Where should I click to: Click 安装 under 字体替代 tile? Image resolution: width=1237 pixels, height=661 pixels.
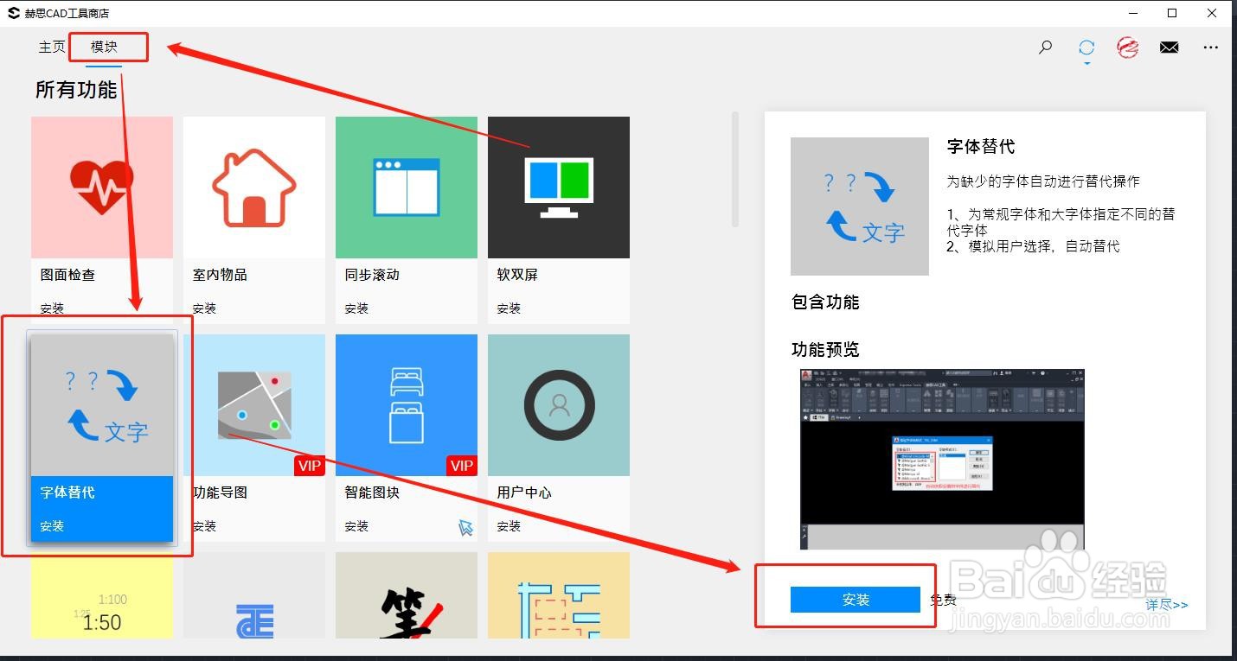(x=52, y=526)
